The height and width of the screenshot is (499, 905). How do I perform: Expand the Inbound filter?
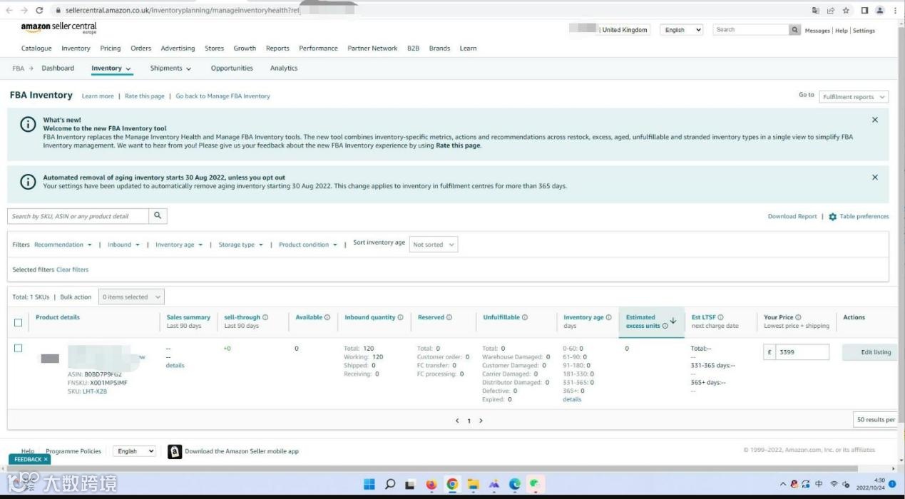(123, 245)
